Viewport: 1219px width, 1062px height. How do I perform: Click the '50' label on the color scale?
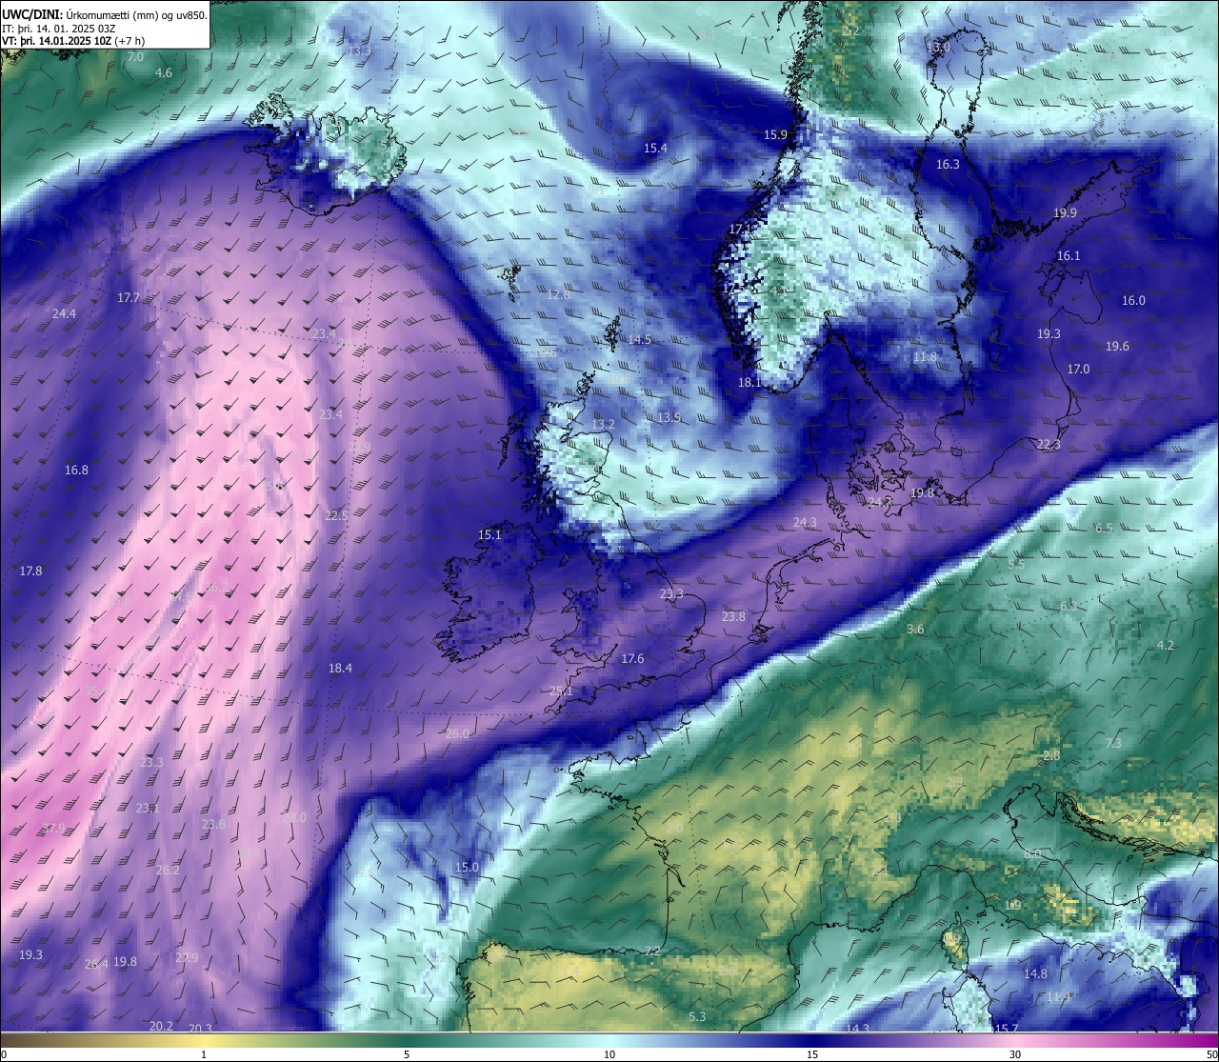point(1210,1054)
